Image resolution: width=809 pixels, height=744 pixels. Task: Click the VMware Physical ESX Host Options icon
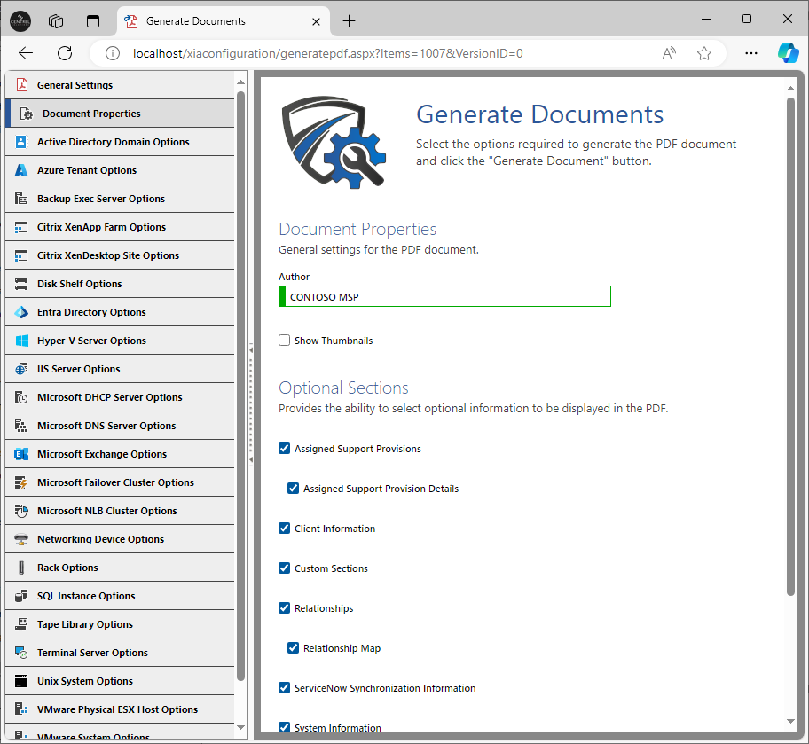pyautogui.click(x=21, y=709)
